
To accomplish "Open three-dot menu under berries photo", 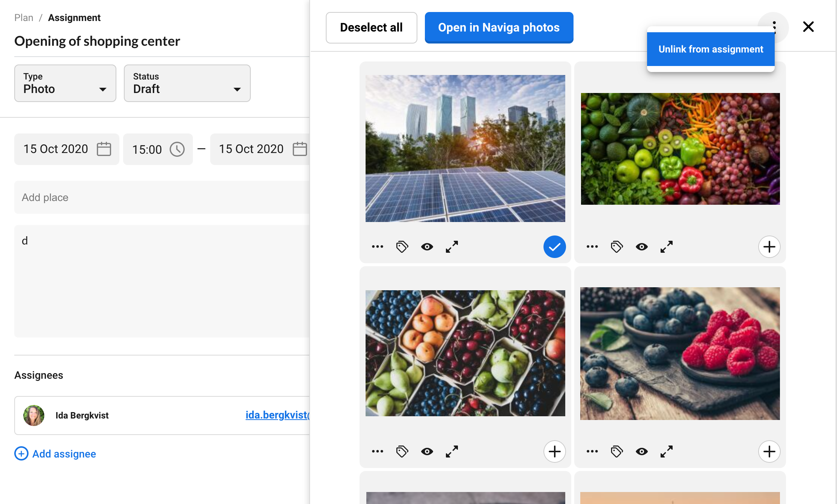I will click(x=592, y=451).
